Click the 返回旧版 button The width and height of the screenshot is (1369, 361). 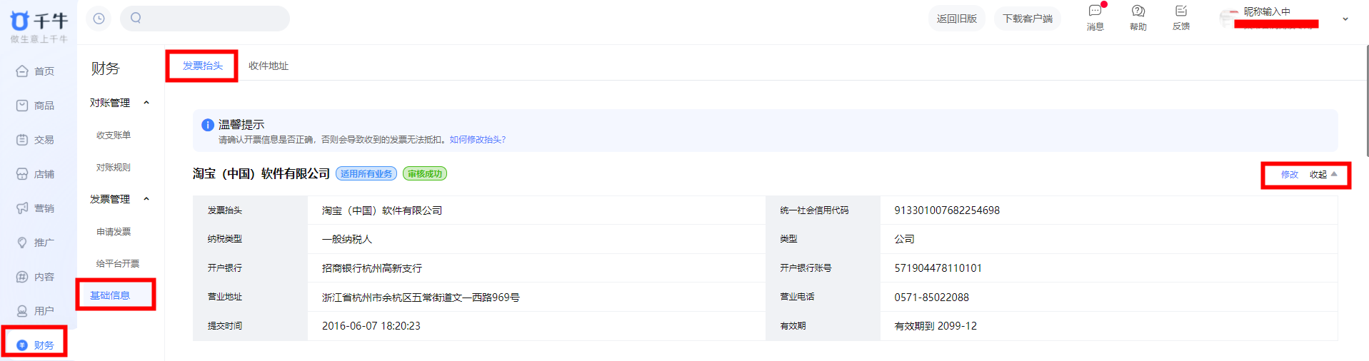pyautogui.click(x=956, y=19)
